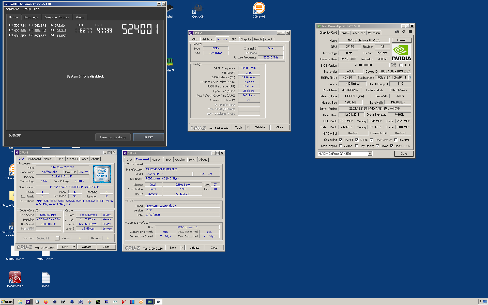Viewport: 488px width, 305px height.
Task: Open the Debug menu in Aquamark
Action: (x=26, y=9)
